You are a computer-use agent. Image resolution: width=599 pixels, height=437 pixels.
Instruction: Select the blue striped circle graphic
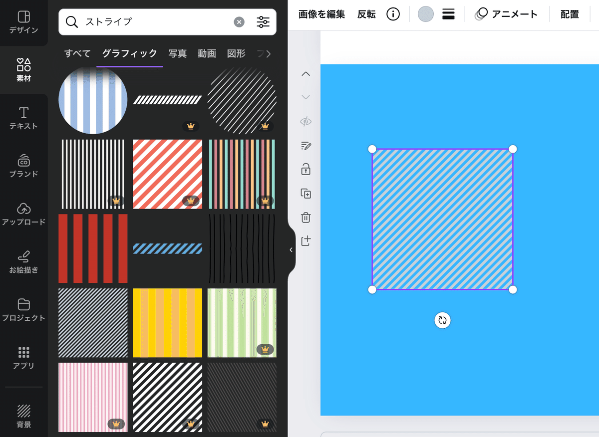pyautogui.click(x=93, y=100)
